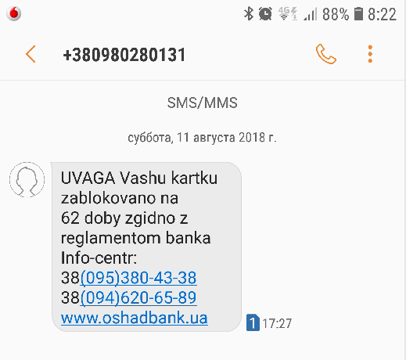Tap the SIM 1 indicator badge
This screenshot has height=360, width=406.
click(x=253, y=322)
